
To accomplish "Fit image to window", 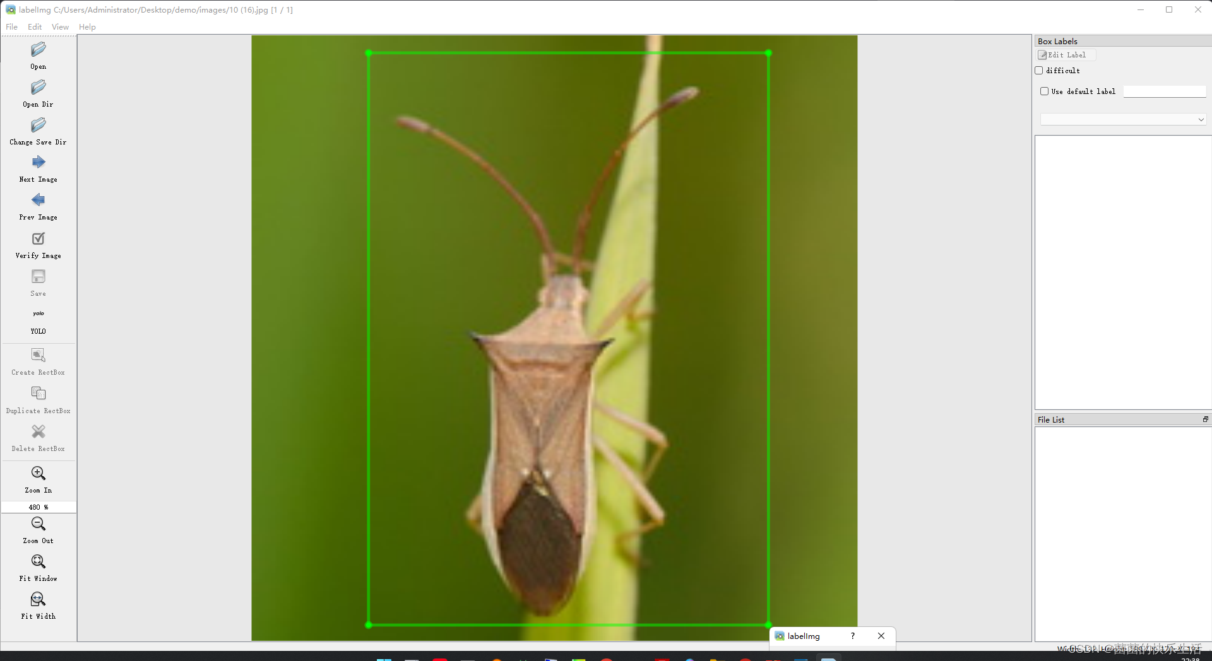I will click(39, 568).
